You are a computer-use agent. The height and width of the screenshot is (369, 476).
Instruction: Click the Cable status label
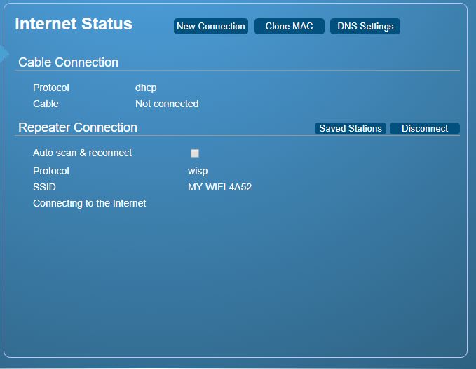pyautogui.click(x=46, y=104)
